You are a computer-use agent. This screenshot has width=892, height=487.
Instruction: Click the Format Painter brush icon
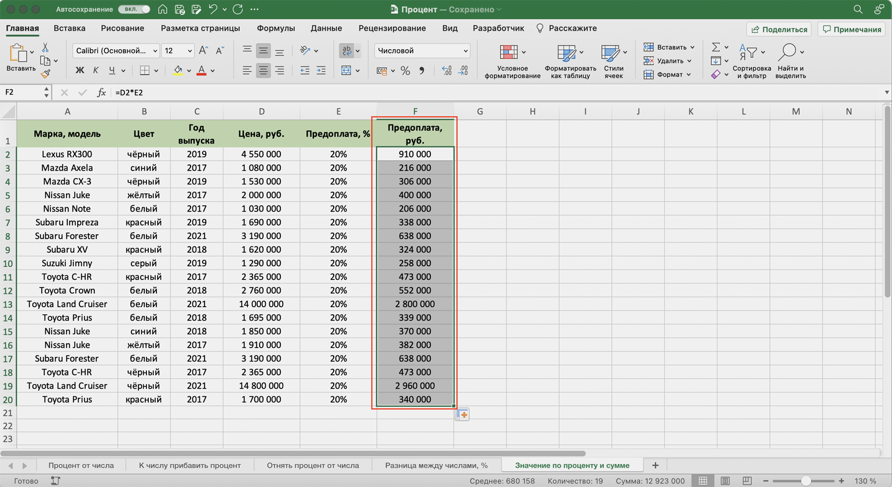(x=45, y=73)
